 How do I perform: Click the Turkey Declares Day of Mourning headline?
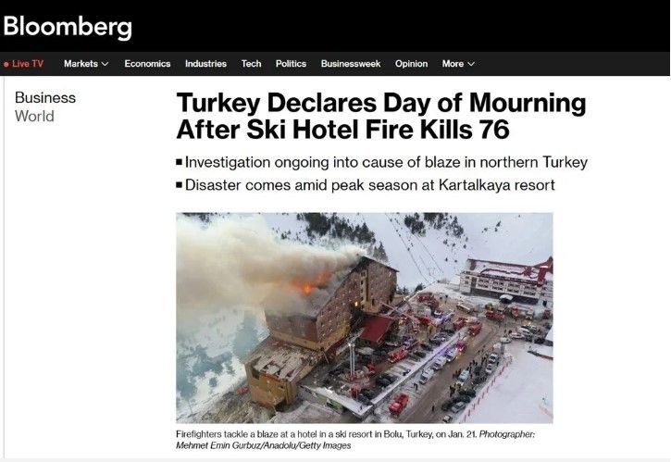(x=381, y=116)
